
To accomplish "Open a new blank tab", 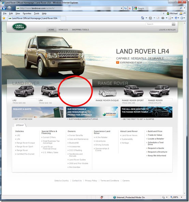I will (63, 18).
